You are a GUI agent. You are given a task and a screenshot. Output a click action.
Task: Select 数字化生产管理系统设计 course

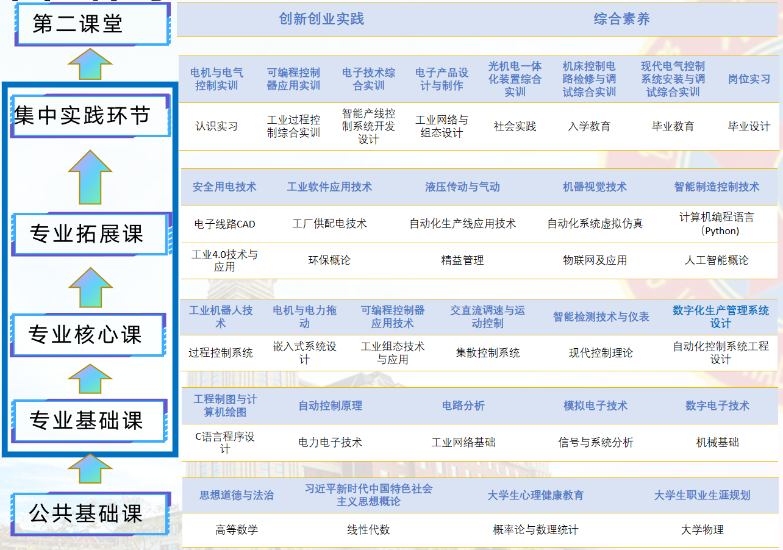(x=721, y=316)
